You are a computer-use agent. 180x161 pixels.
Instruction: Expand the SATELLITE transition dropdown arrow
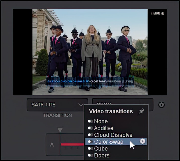coord(81,104)
